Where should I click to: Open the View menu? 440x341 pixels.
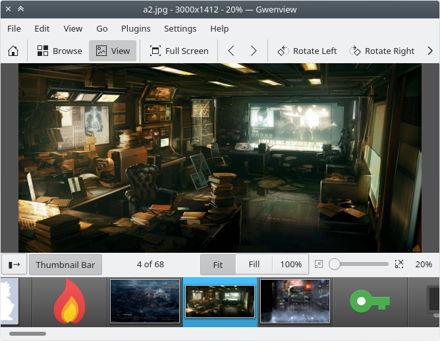coord(73,28)
